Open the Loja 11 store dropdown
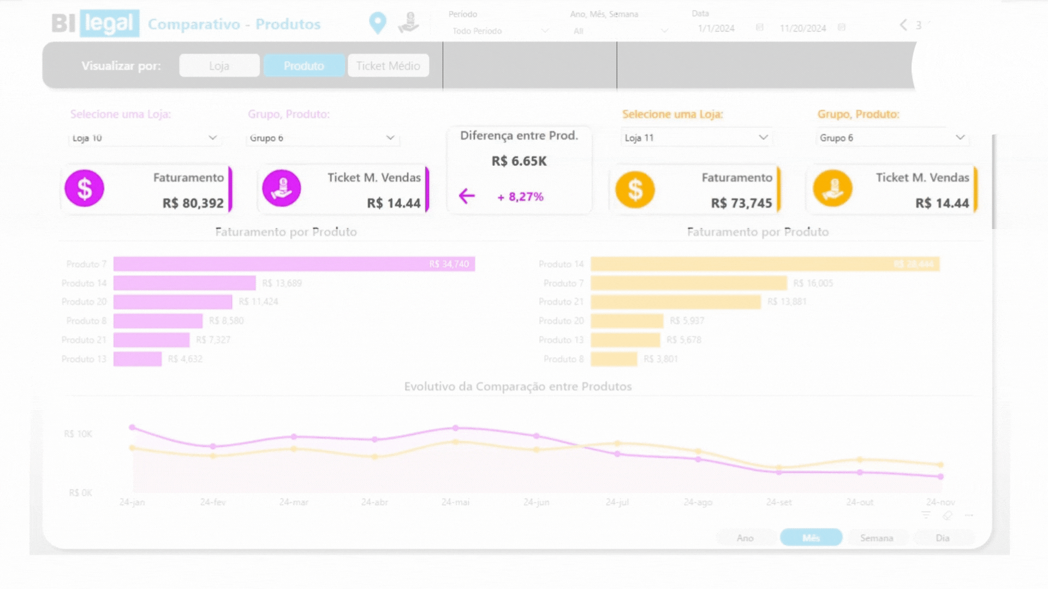This screenshot has width=1048, height=589. click(763, 138)
